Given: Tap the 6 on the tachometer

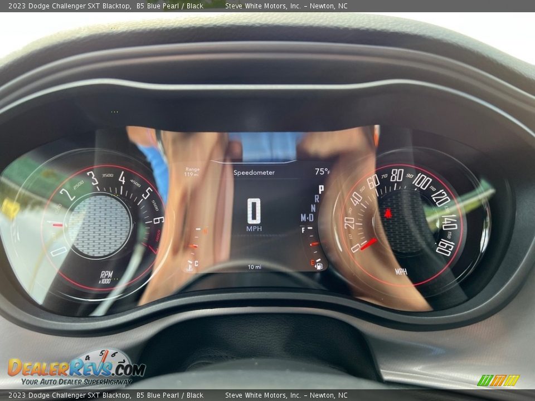Looking at the screenshot, I should coord(159,221).
